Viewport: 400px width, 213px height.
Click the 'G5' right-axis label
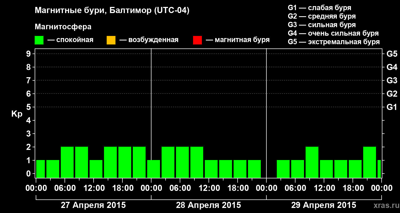pos(392,54)
